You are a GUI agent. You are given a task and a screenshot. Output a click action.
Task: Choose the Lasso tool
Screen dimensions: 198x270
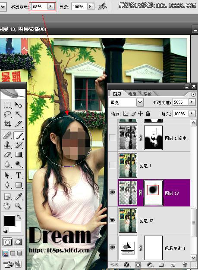coord(7,114)
